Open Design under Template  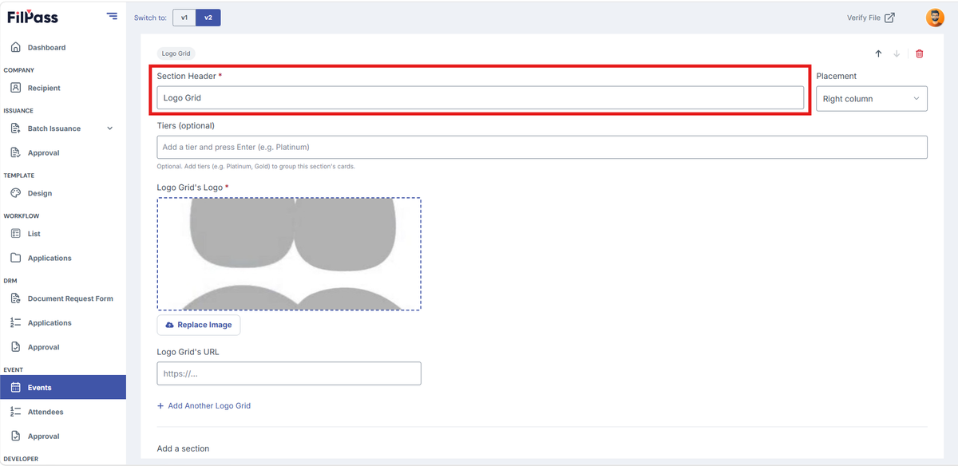(63, 193)
